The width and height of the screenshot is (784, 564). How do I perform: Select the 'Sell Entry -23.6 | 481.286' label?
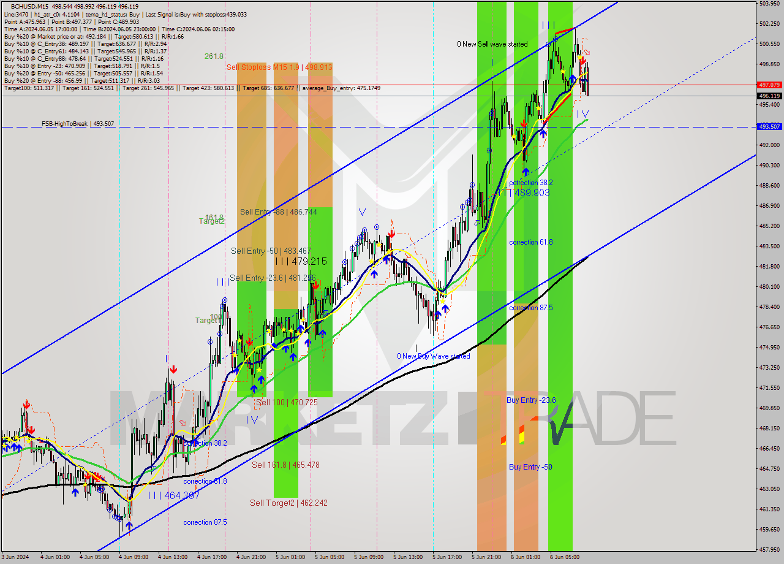pyautogui.click(x=273, y=278)
